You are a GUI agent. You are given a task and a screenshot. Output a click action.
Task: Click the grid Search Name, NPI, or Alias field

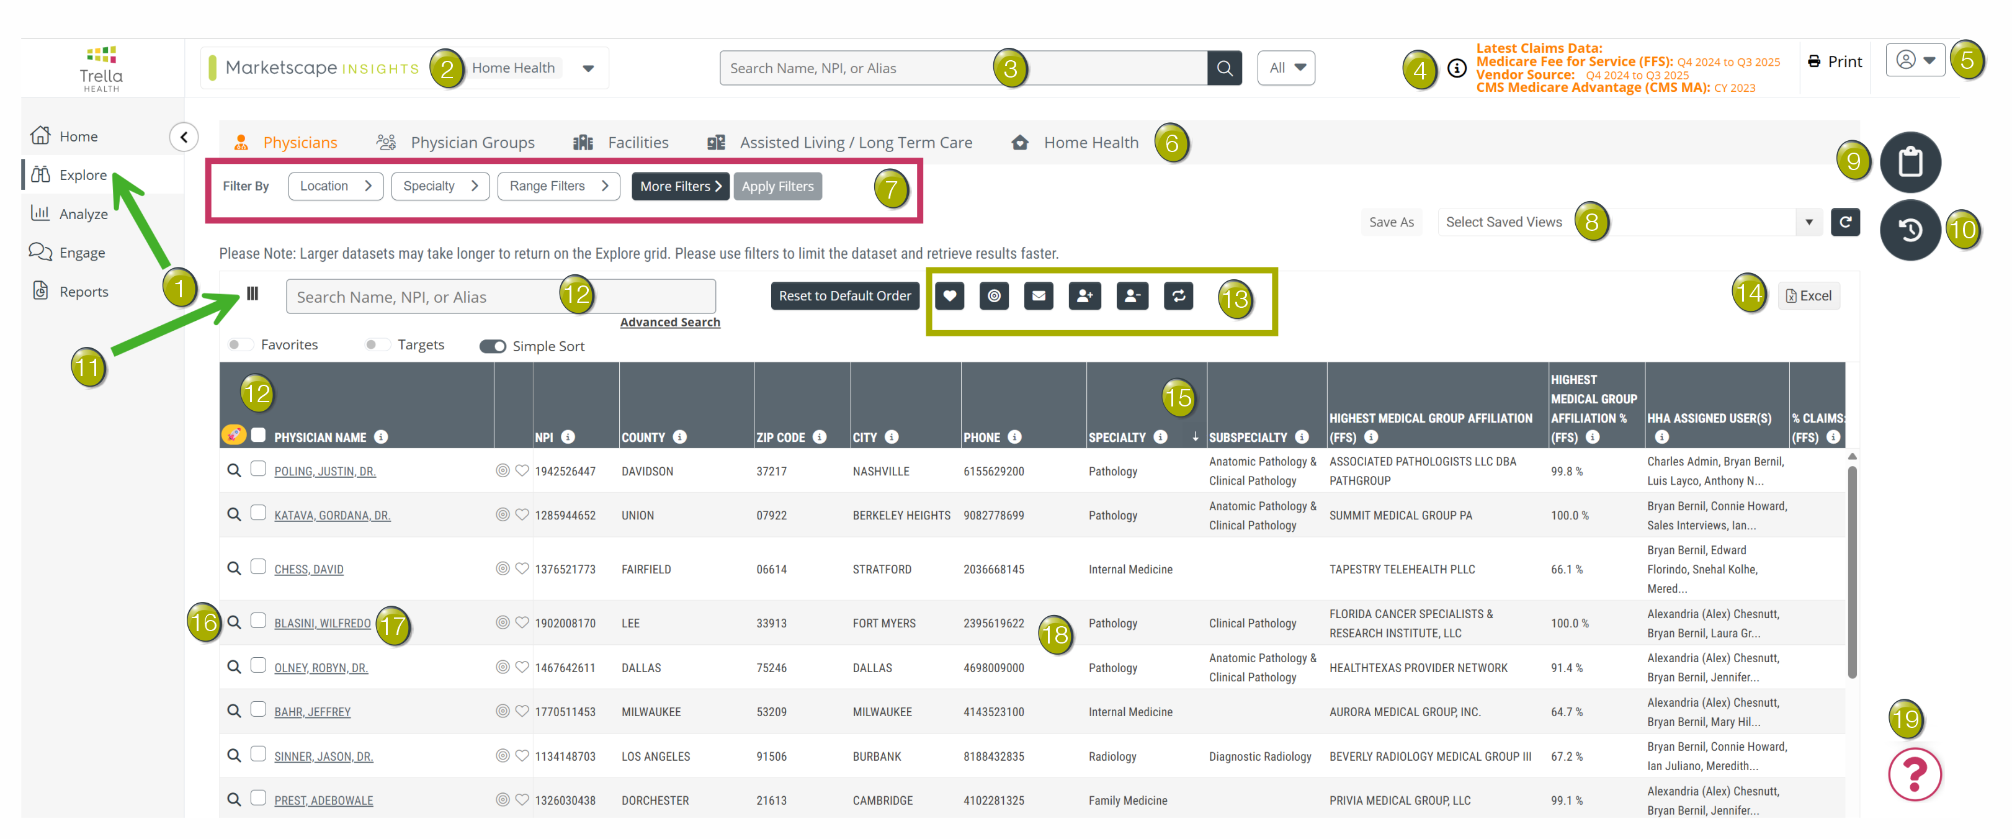[501, 296]
